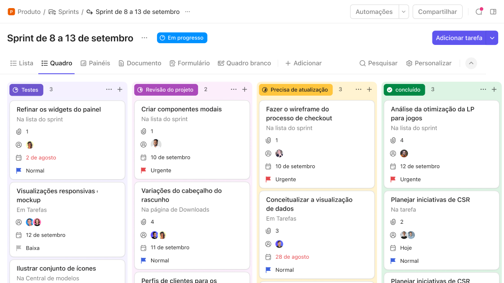Go to the Sprints breadcrumb link
The height and width of the screenshot is (283, 504).
(63, 12)
